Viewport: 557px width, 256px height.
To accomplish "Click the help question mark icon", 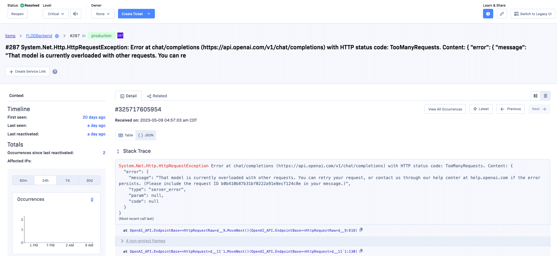I will click(55, 72).
